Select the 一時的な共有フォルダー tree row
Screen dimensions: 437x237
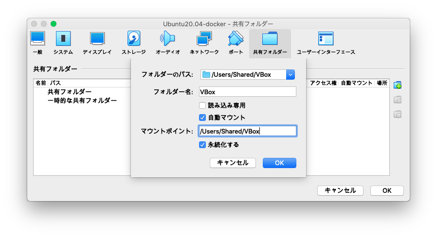coord(82,101)
